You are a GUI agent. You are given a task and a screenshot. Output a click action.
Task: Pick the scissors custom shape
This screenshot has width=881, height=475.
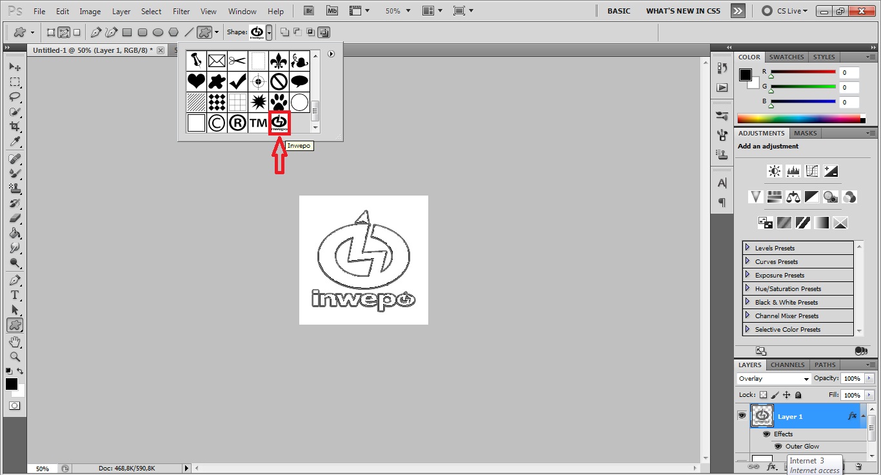237,61
